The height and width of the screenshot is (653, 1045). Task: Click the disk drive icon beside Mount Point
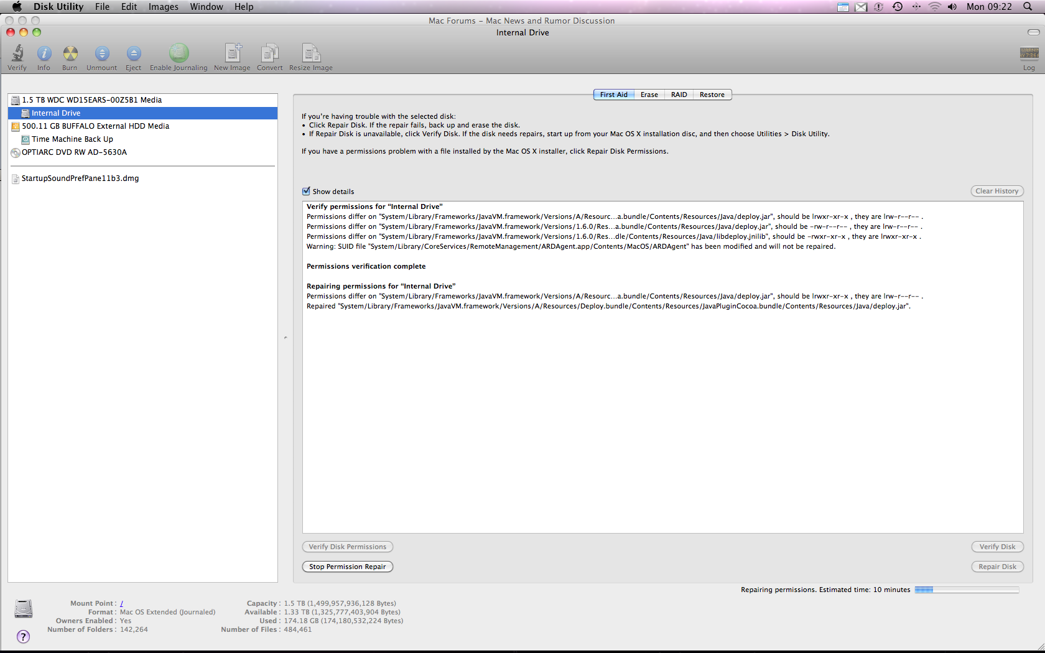(24, 609)
